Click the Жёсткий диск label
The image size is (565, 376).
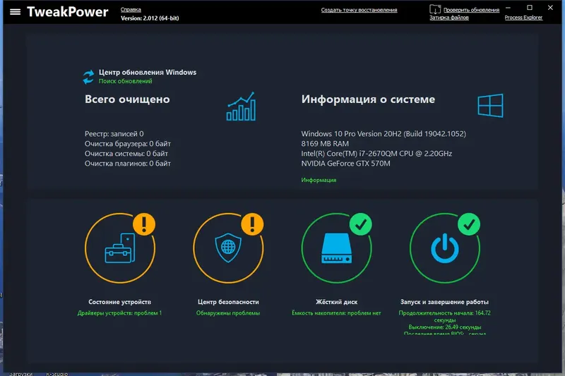click(x=337, y=302)
